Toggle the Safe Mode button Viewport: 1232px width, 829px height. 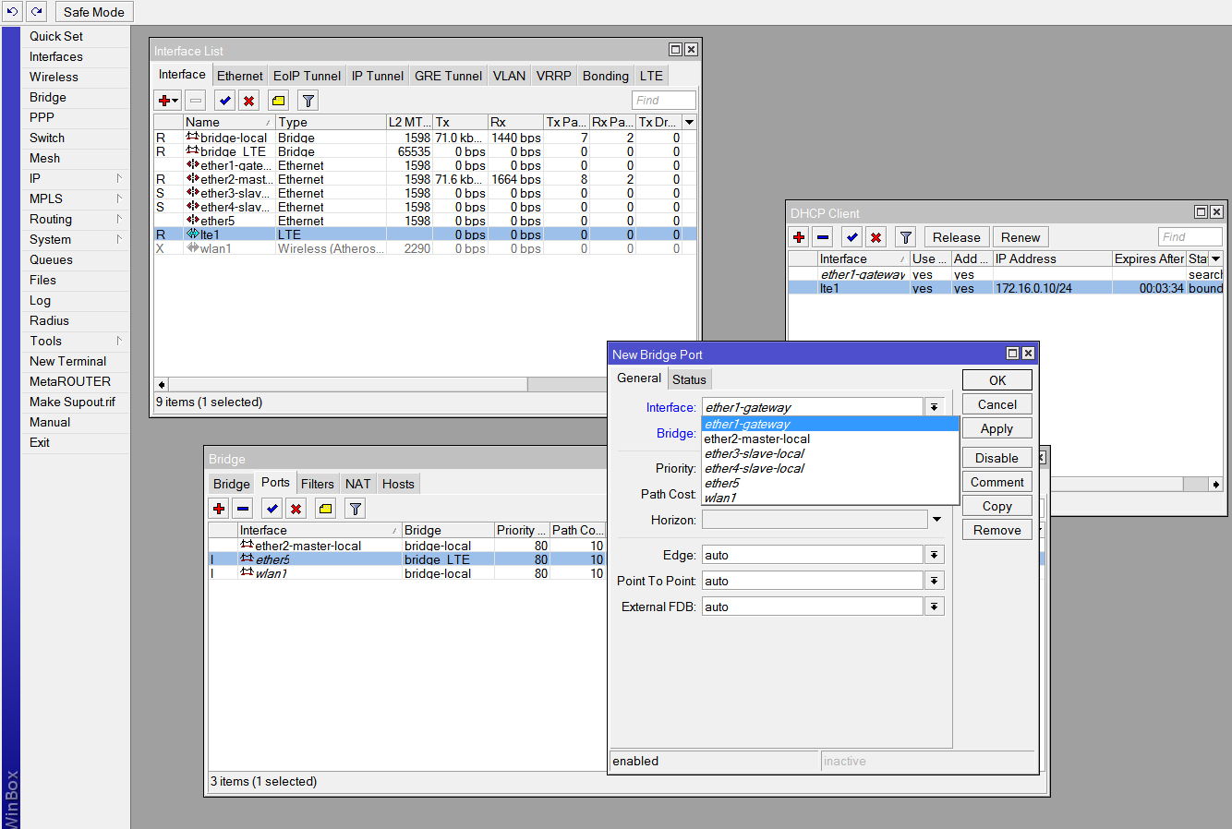pyautogui.click(x=93, y=12)
